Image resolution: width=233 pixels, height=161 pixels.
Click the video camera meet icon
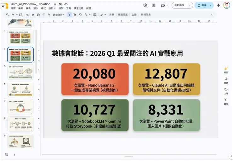[x=163, y=5]
